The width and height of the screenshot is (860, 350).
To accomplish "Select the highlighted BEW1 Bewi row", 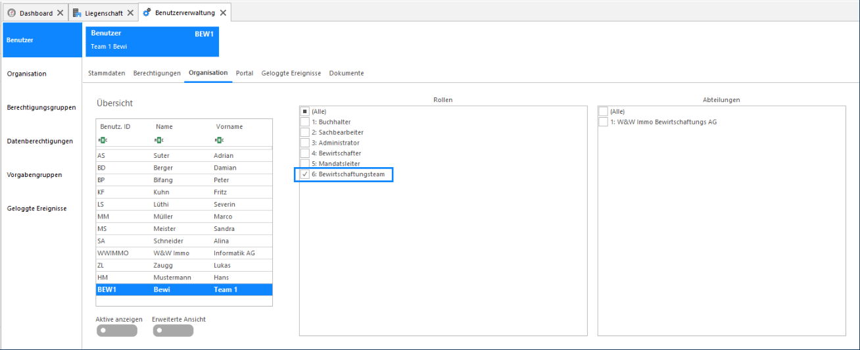I will point(184,289).
